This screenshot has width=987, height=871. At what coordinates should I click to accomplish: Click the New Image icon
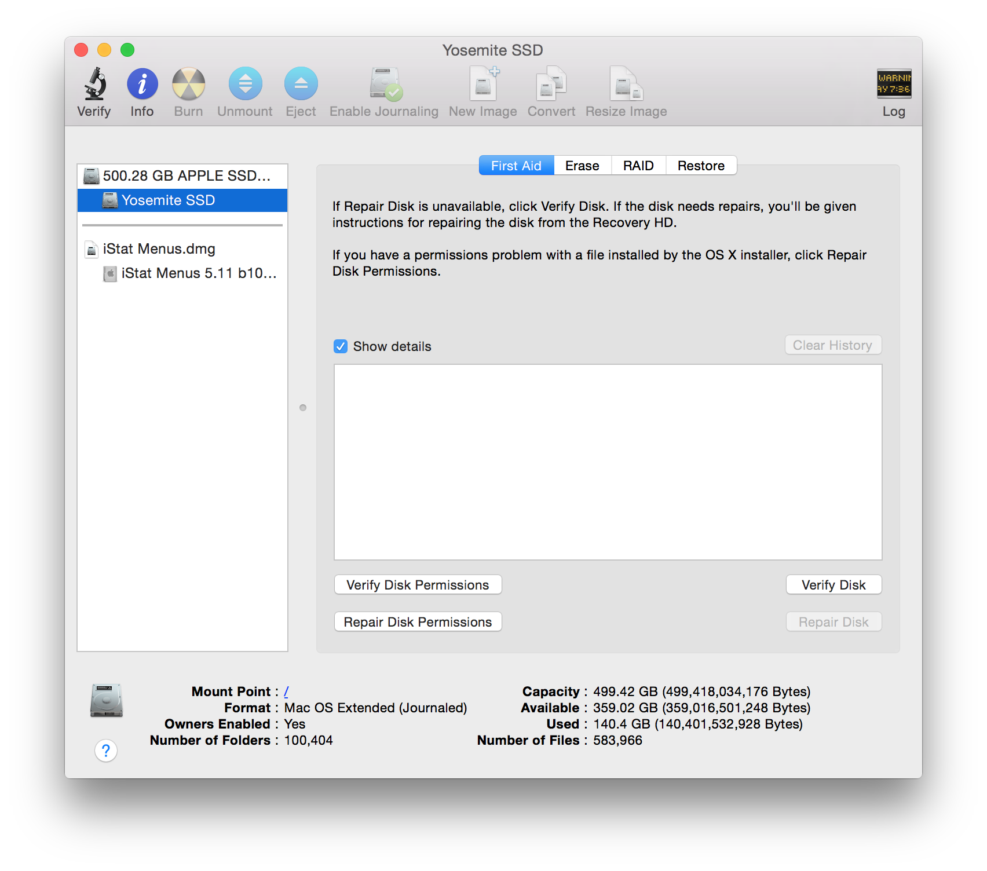click(x=484, y=84)
